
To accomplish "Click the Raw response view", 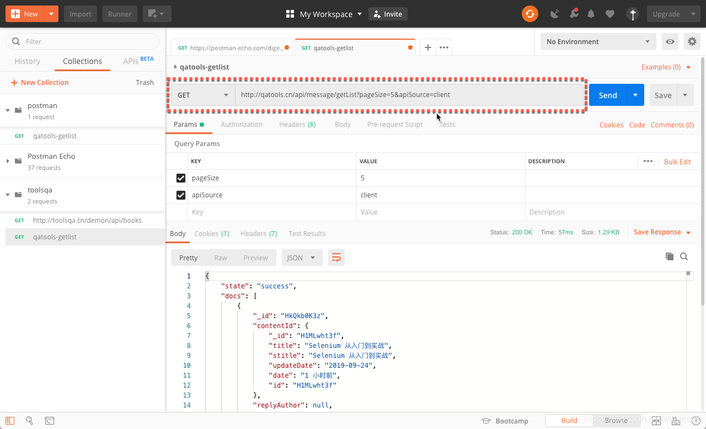I will (x=221, y=258).
